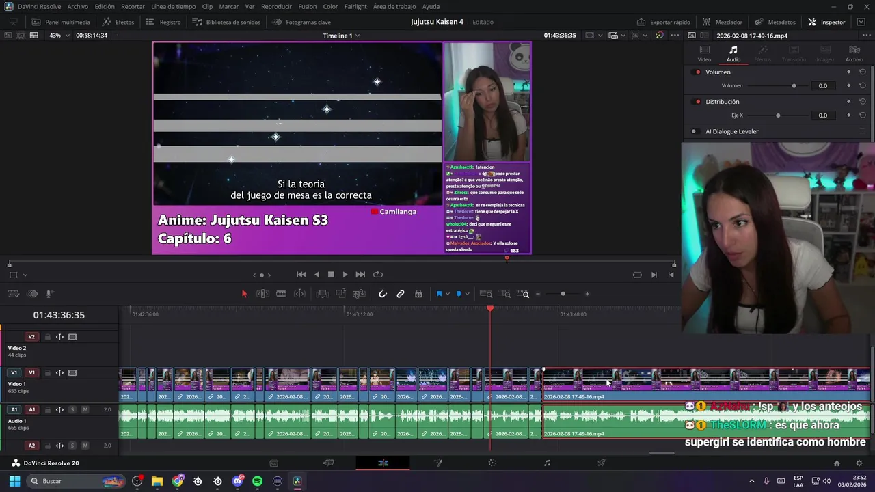Click the timeline zoom plus button

tap(587, 294)
